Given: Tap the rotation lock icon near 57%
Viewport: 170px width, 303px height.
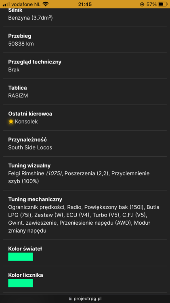Looking at the screenshot, I should click(142, 4).
